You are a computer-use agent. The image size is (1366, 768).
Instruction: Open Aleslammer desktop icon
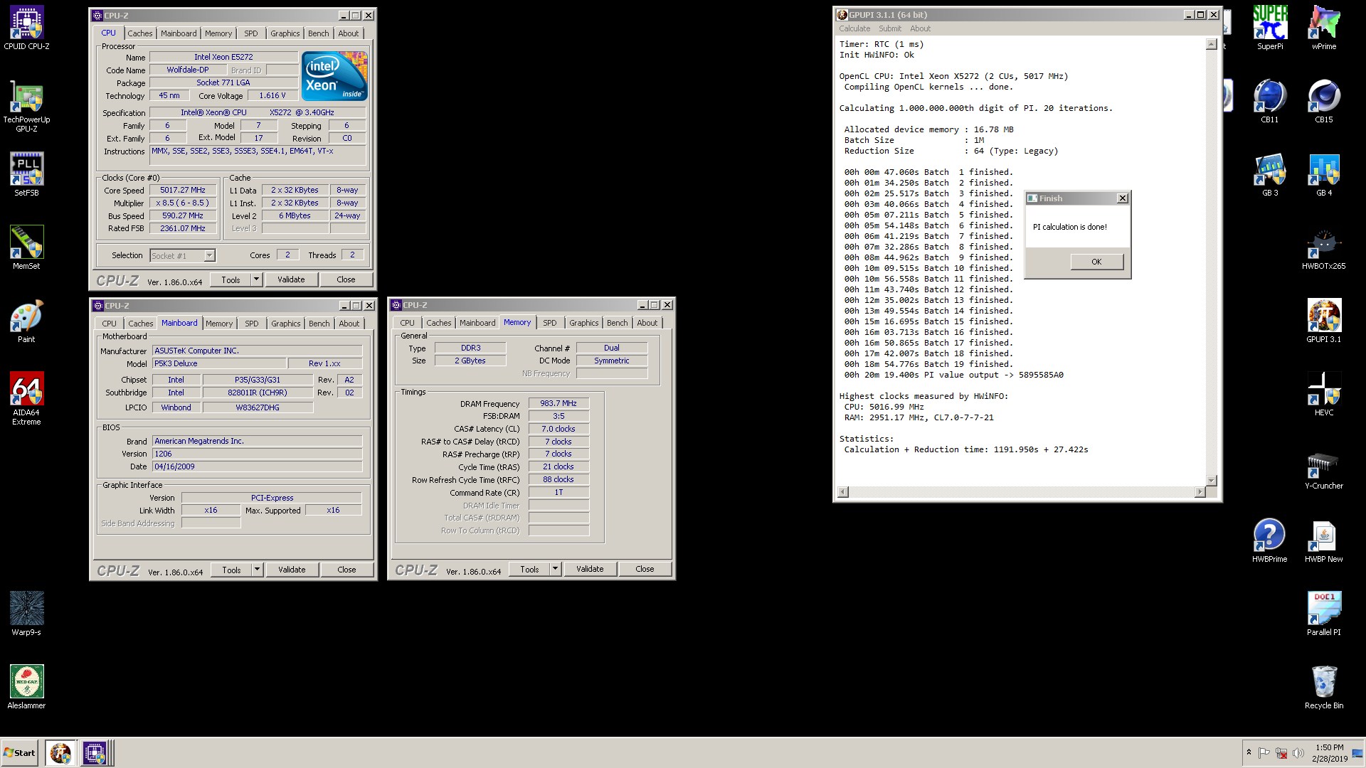pos(26,687)
